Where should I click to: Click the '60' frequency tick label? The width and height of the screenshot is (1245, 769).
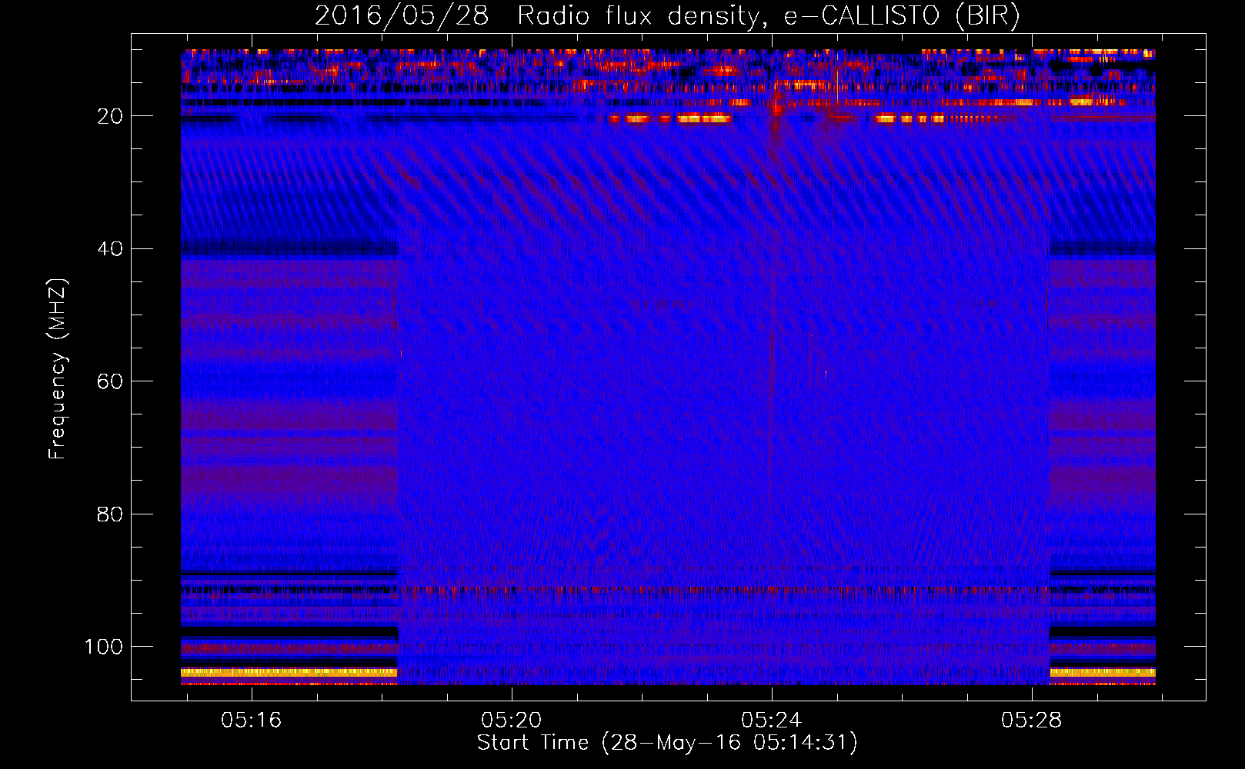(x=110, y=382)
